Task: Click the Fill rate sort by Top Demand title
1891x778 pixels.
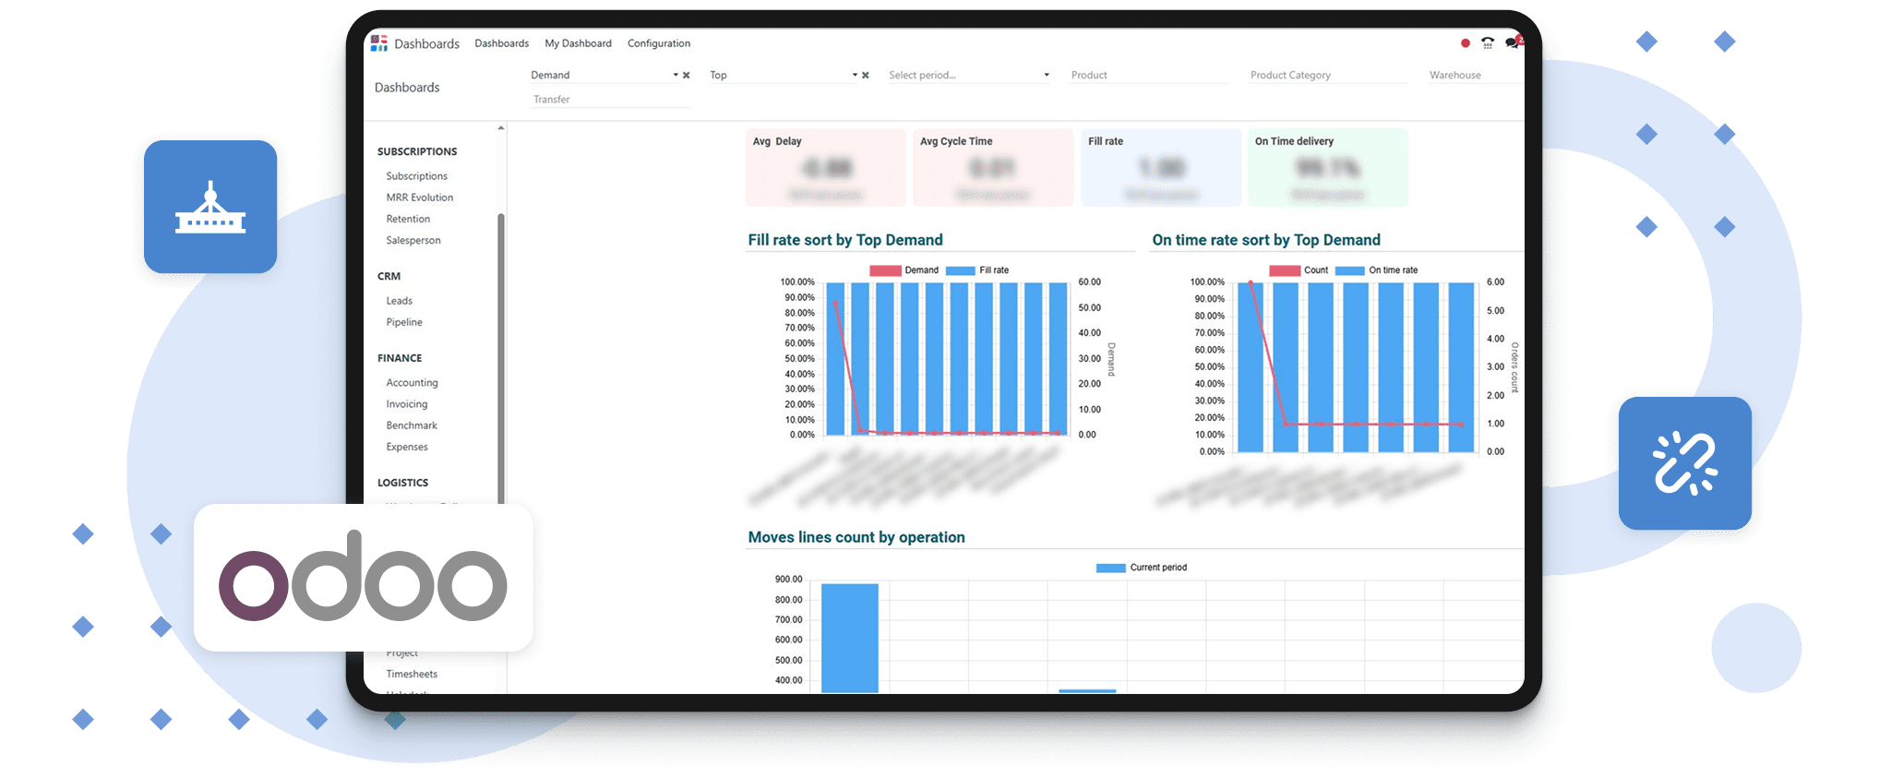Action: pyautogui.click(x=845, y=240)
